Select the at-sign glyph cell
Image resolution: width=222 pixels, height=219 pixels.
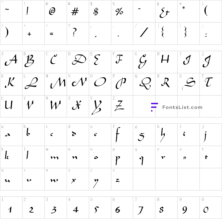pos(56,11)
